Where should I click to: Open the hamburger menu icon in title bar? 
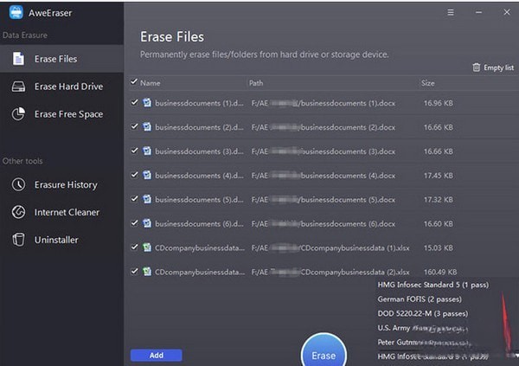(451, 13)
